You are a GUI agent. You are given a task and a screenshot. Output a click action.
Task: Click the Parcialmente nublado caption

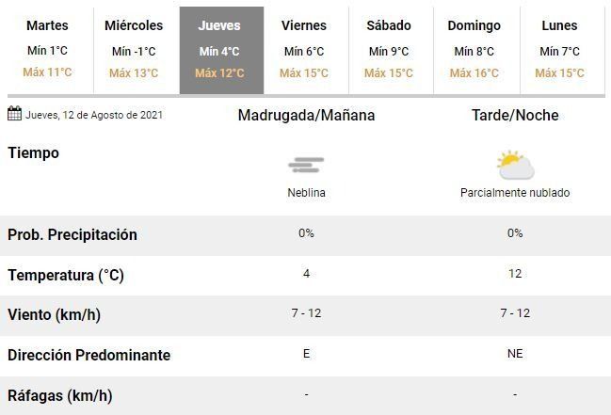(x=515, y=193)
